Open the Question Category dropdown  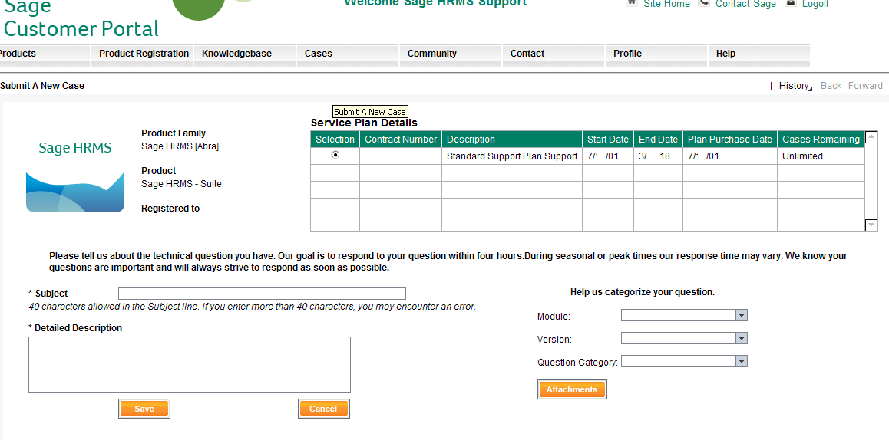pyautogui.click(x=741, y=361)
